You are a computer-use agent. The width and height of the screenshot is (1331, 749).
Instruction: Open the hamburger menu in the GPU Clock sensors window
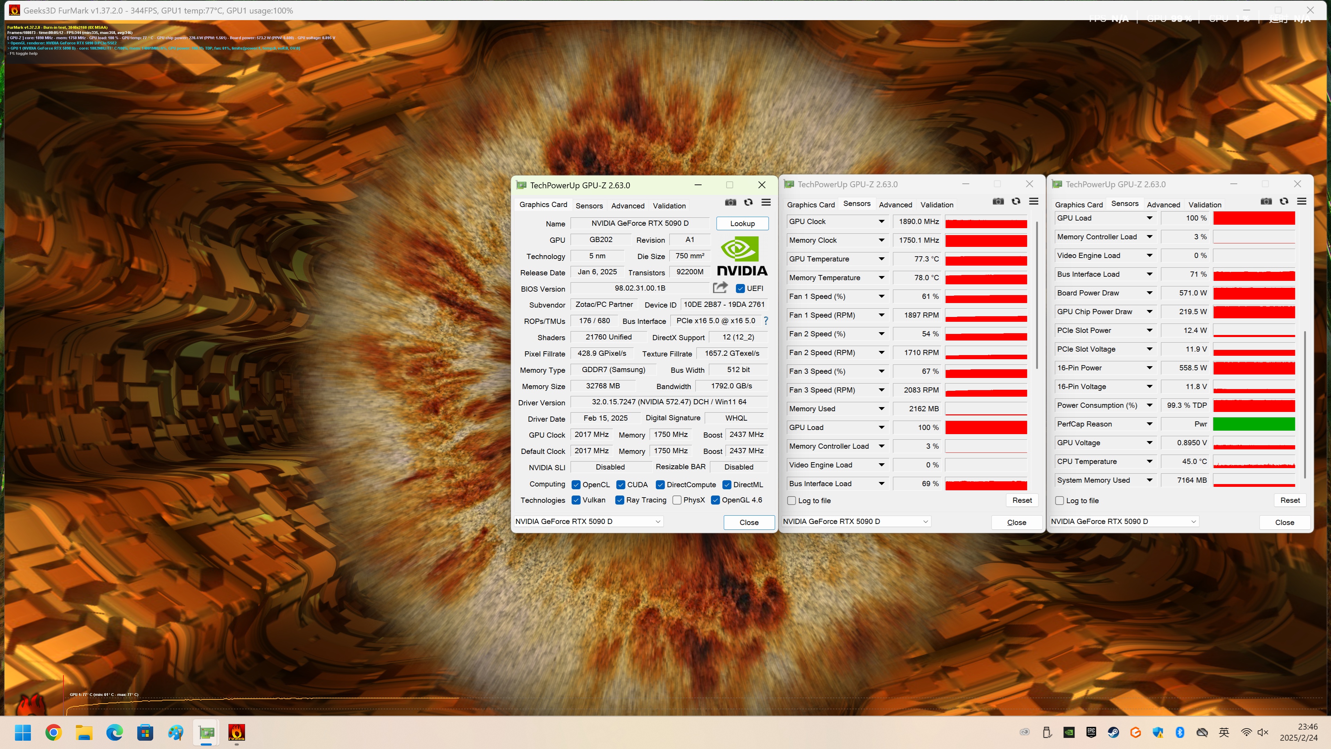[x=1034, y=201]
